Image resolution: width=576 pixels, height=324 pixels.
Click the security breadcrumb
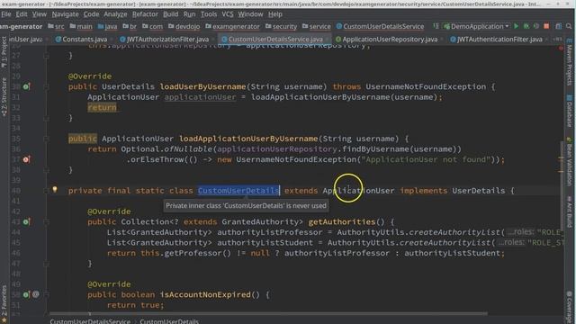pos(281,26)
